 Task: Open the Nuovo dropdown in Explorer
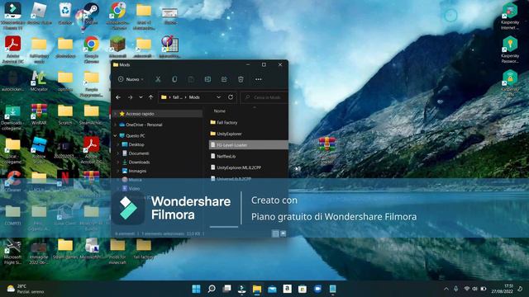131,79
